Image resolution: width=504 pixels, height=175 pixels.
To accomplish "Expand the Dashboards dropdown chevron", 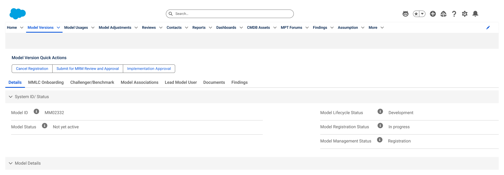I will pos(241,28).
